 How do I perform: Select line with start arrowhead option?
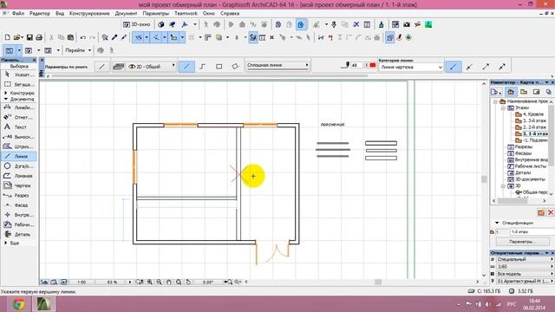[469, 67]
